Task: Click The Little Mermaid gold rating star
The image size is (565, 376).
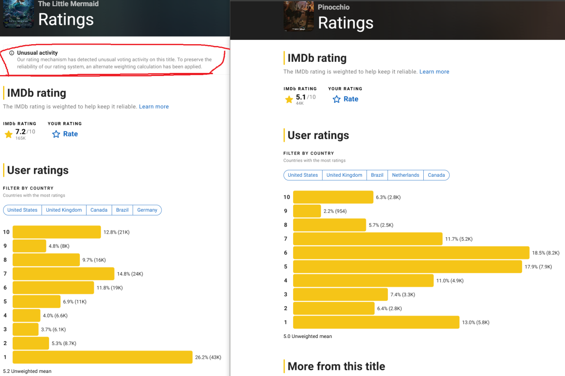Action: point(8,134)
